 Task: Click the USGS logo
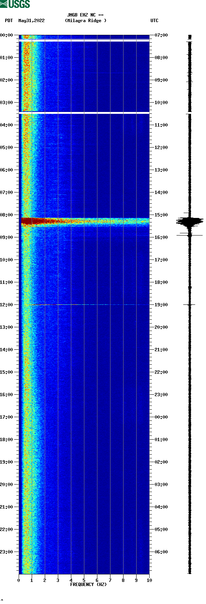tap(15, 4)
